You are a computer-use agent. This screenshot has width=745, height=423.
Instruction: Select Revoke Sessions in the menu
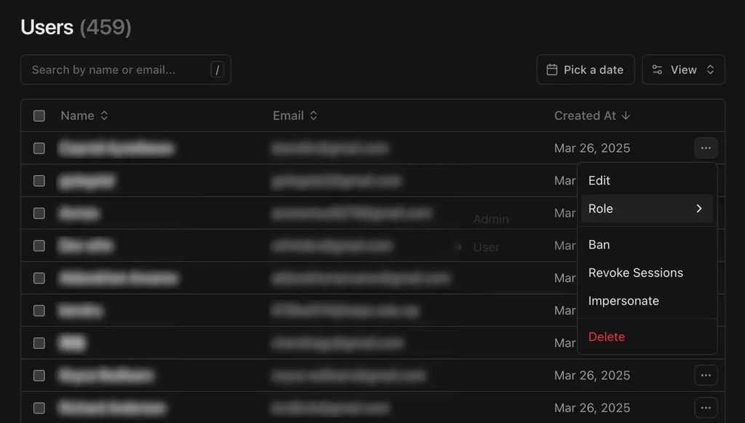(635, 273)
